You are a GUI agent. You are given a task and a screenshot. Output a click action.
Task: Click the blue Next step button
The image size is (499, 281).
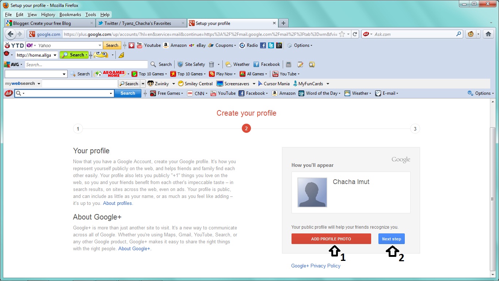[392, 239]
